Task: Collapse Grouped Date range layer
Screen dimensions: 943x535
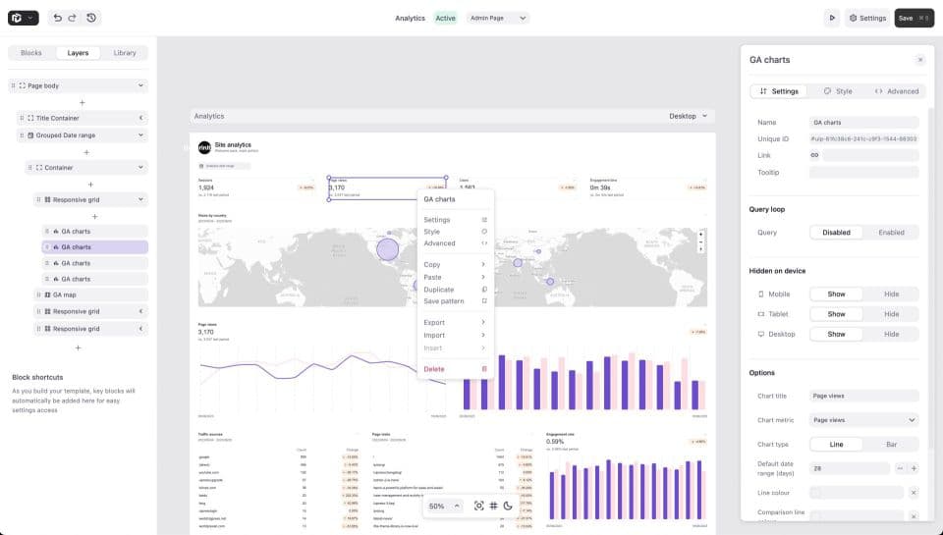Action: (140, 135)
